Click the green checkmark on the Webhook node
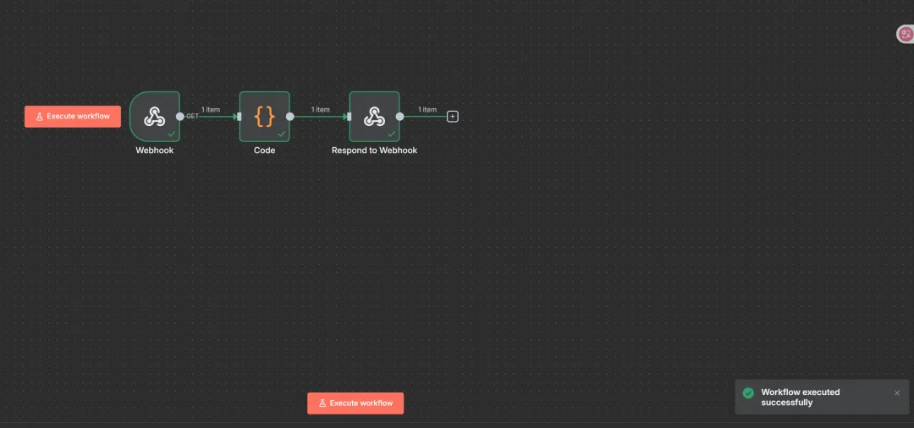Viewport: 914px width, 428px height. 171,134
